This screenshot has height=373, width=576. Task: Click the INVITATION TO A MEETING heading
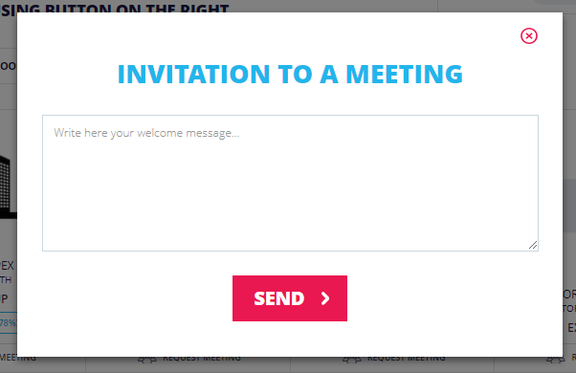290,75
